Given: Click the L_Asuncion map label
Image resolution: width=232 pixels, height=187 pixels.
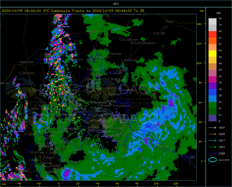Looking at the screenshot, I should point(129,60).
